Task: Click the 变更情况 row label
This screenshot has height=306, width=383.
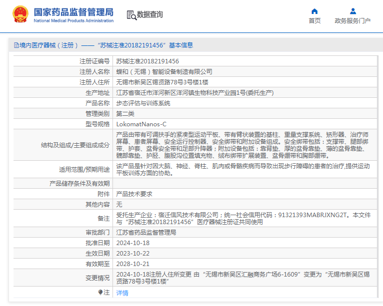Action: click(x=97, y=278)
